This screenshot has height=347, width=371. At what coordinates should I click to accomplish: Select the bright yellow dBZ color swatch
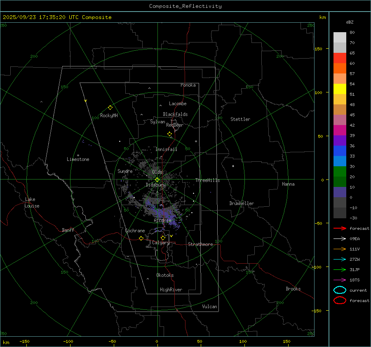click(340, 89)
